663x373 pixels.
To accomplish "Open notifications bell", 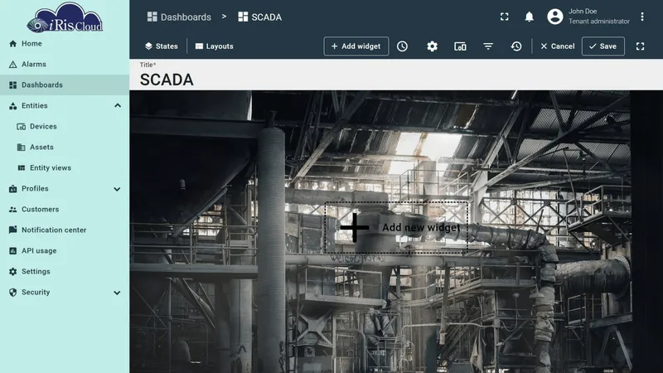I will 529,17.
